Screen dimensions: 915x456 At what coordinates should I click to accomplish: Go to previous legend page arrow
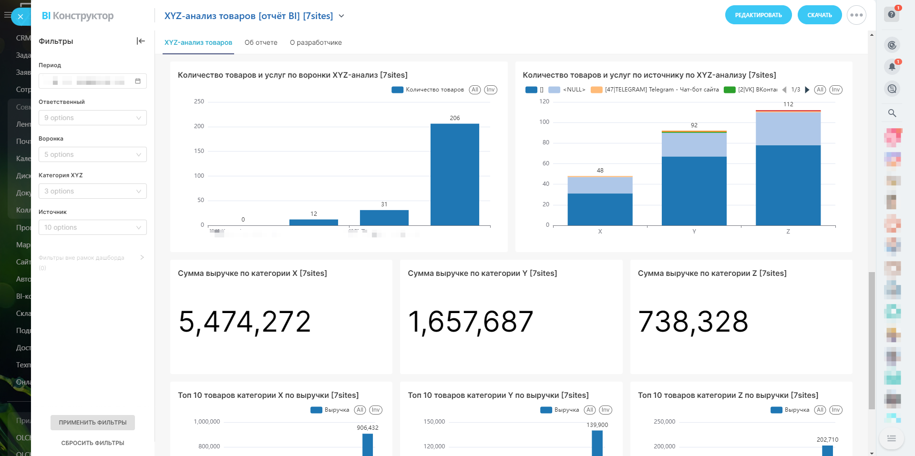pyautogui.click(x=784, y=90)
